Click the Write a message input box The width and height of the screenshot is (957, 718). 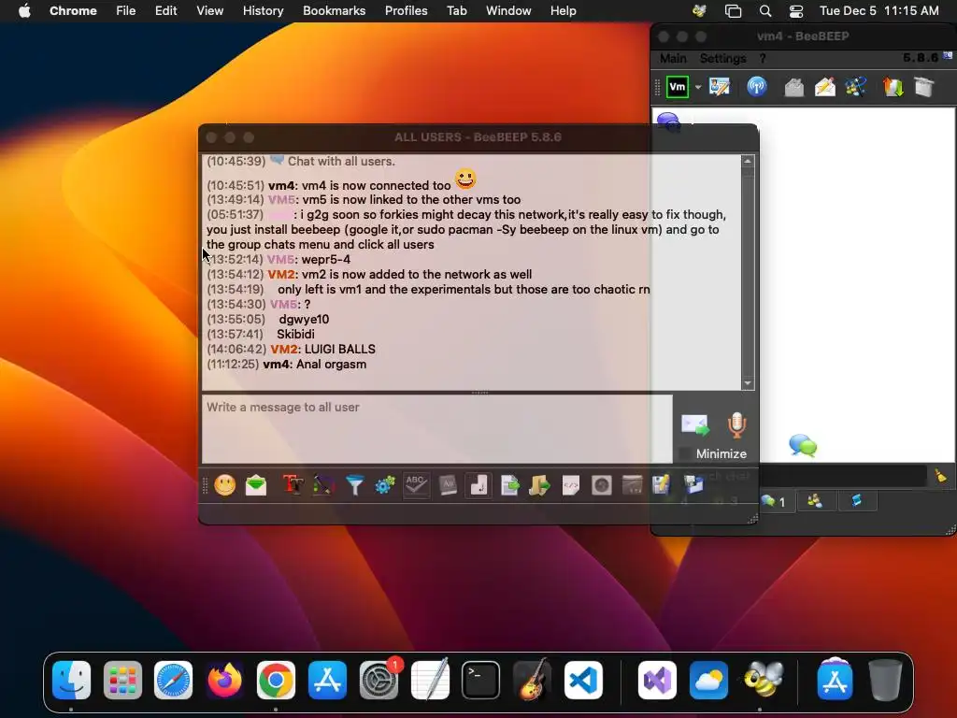(x=437, y=428)
